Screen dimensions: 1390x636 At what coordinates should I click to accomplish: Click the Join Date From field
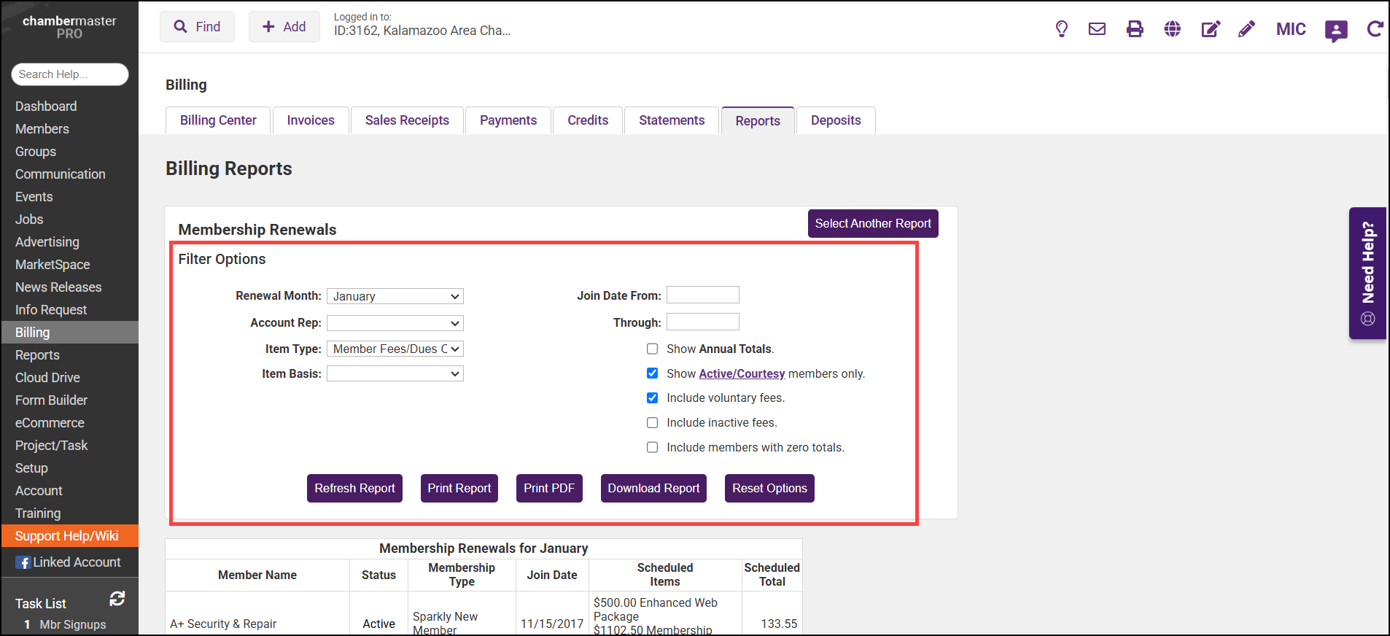702,295
